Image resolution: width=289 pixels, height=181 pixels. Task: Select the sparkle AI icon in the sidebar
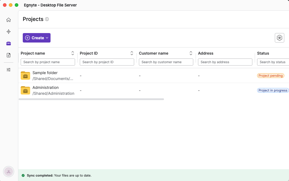tap(8, 32)
